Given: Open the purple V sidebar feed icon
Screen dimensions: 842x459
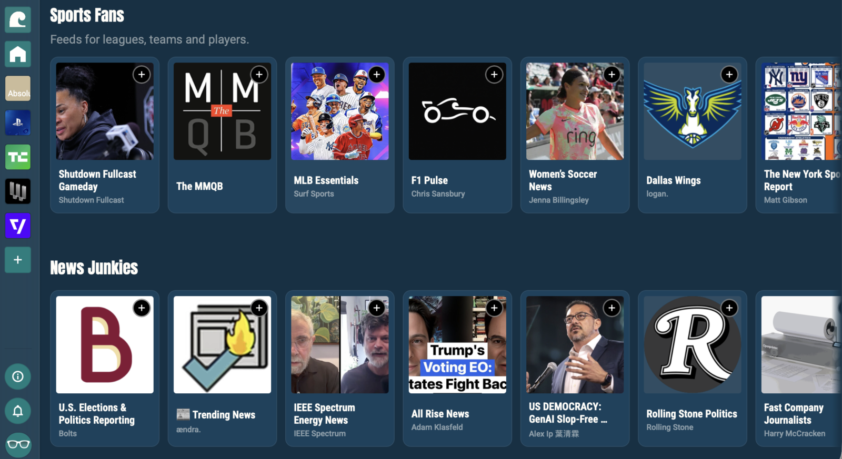Looking at the screenshot, I should coord(18,226).
